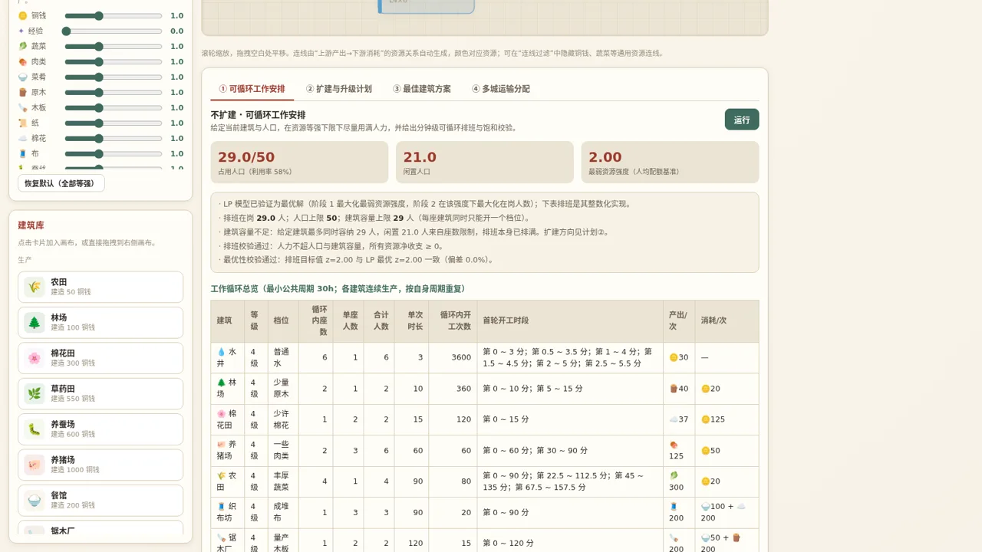
Task: Click the 循环内开工次数 column header
Action: pyautogui.click(x=453, y=320)
